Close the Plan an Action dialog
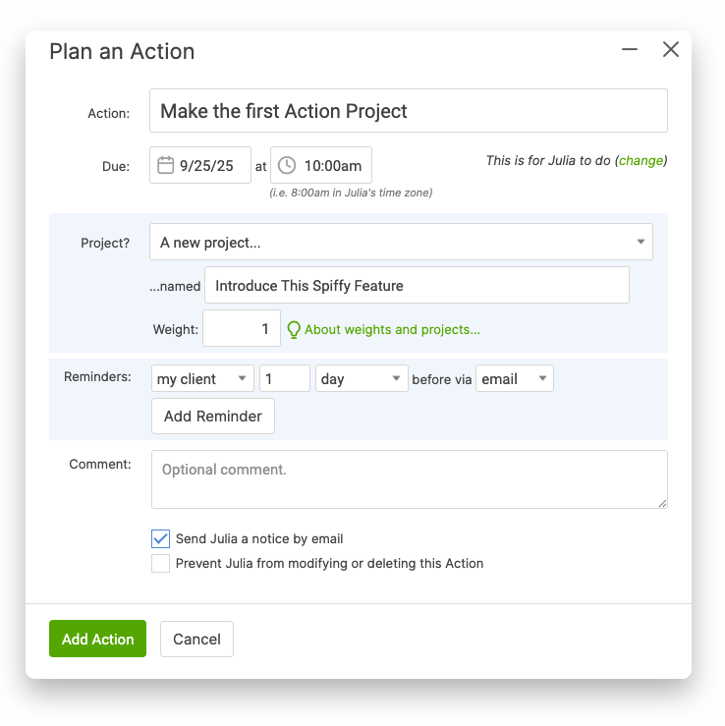 pyautogui.click(x=671, y=49)
